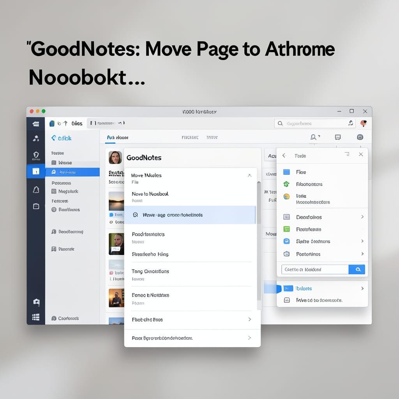
Task: Click the person icon in the content header
Action: pos(314,137)
